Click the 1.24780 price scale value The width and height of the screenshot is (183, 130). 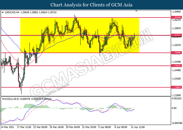pyautogui.click(x=176, y=62)
